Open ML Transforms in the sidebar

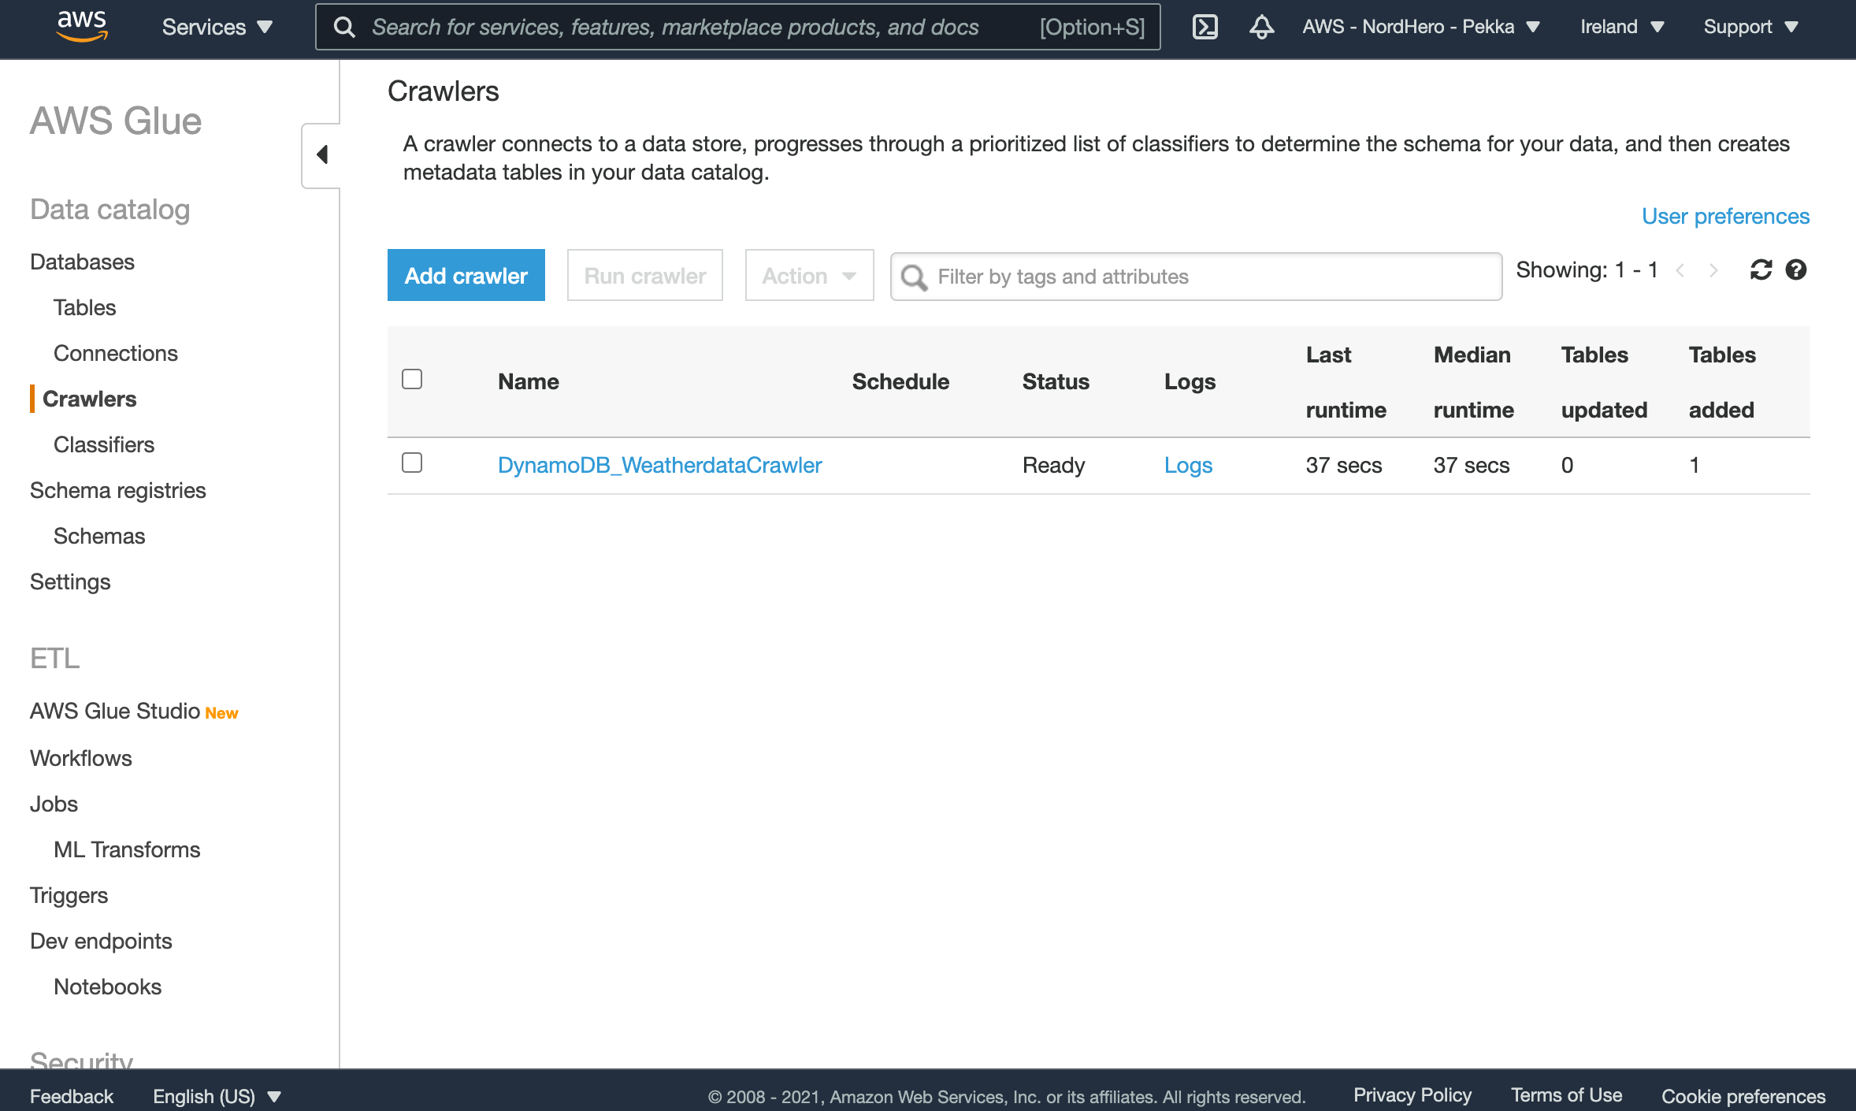(127, 849)
